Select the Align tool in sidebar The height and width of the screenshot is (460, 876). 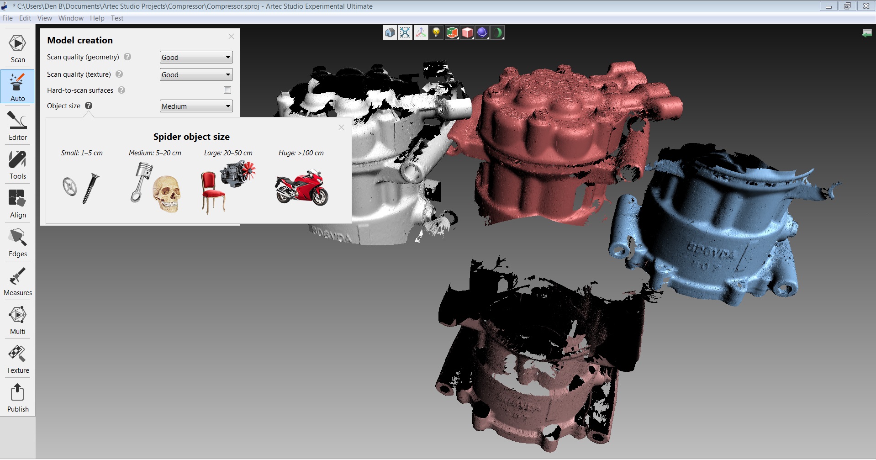[18, 204]
